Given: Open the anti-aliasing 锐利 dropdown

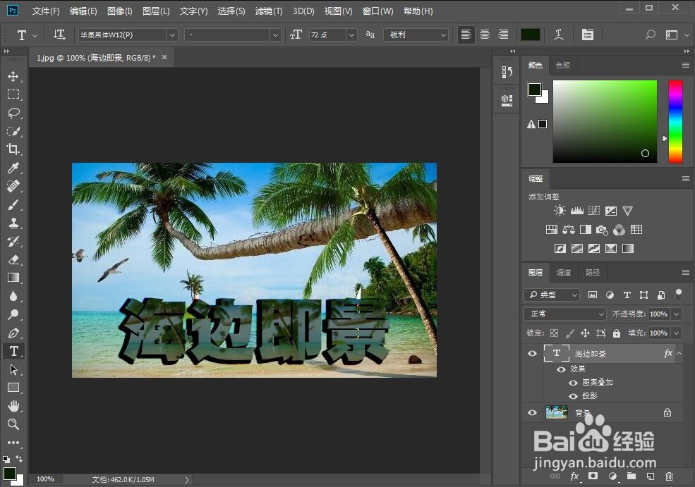Looking at the screenshot, I should (416, 35).
